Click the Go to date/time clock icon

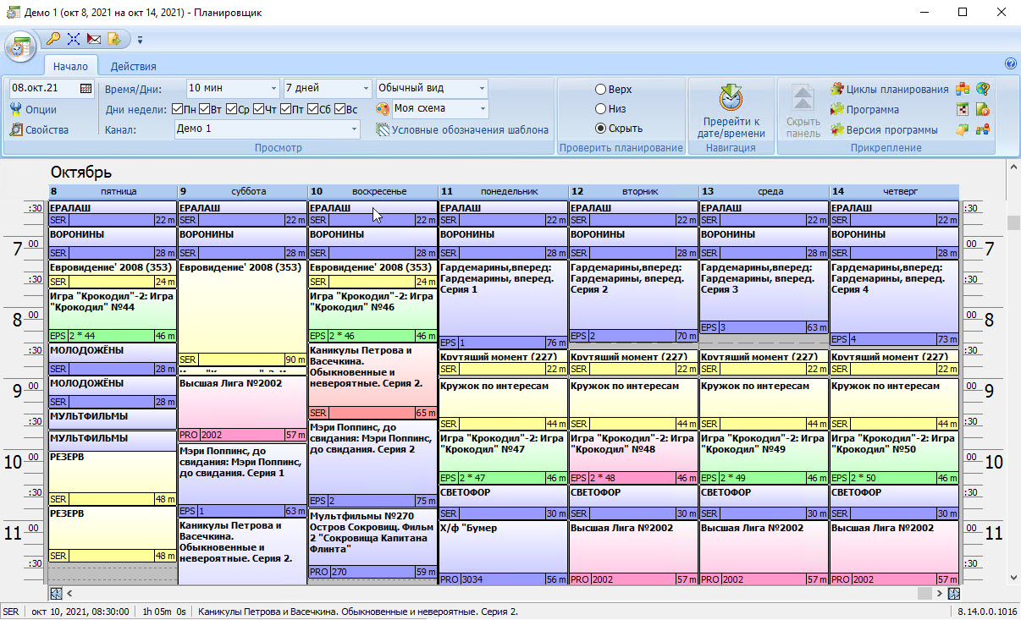coord(731,99)
